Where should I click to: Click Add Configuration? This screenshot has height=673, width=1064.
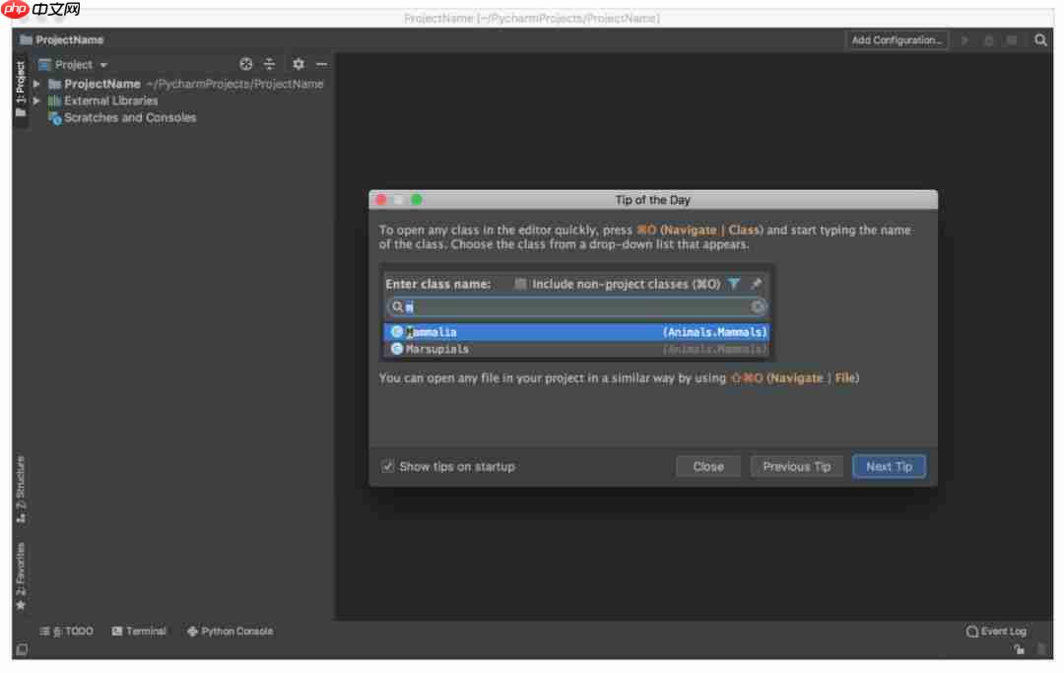(896, 39)
